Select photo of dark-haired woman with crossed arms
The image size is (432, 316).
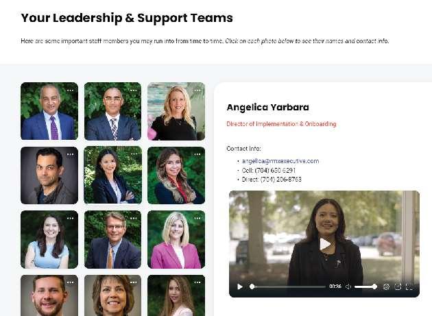[112, 175]
